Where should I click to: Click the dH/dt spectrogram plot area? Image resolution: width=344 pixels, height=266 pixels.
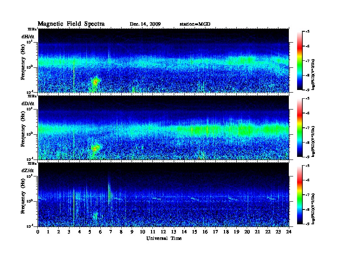tap(163, 60)
